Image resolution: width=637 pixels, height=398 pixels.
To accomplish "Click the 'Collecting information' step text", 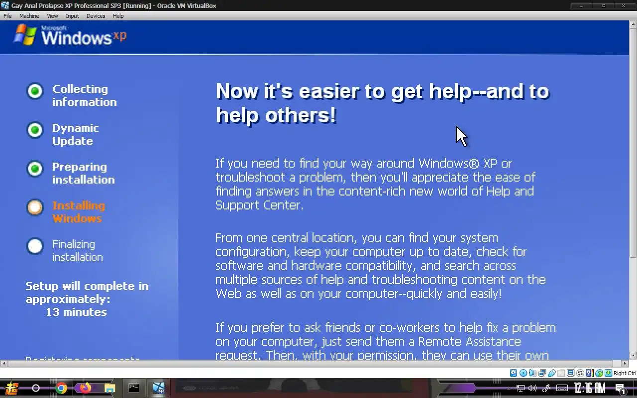I will click(84, 96).
